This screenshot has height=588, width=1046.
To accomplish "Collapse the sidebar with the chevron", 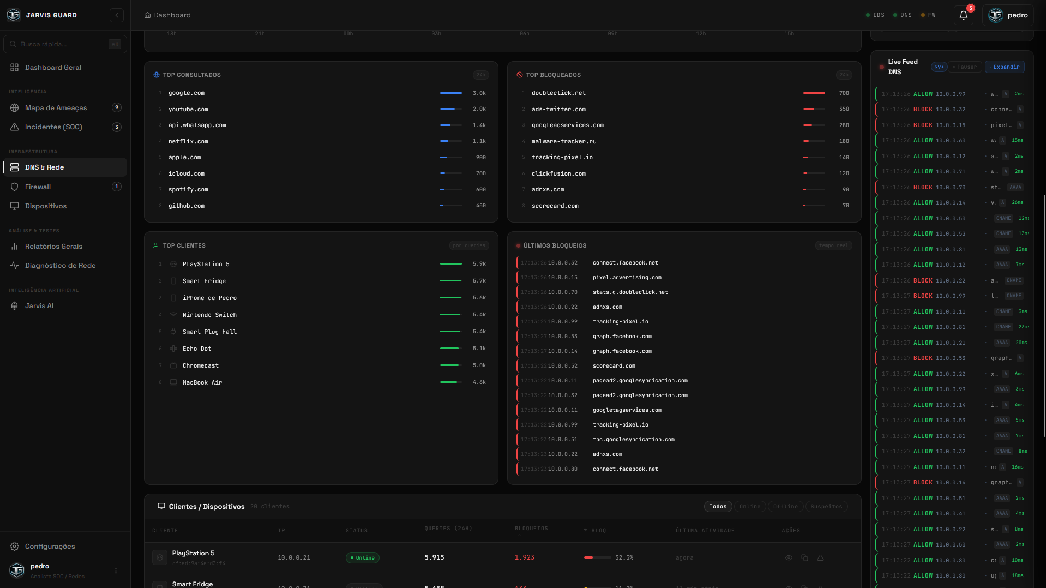I will (117, 15).
